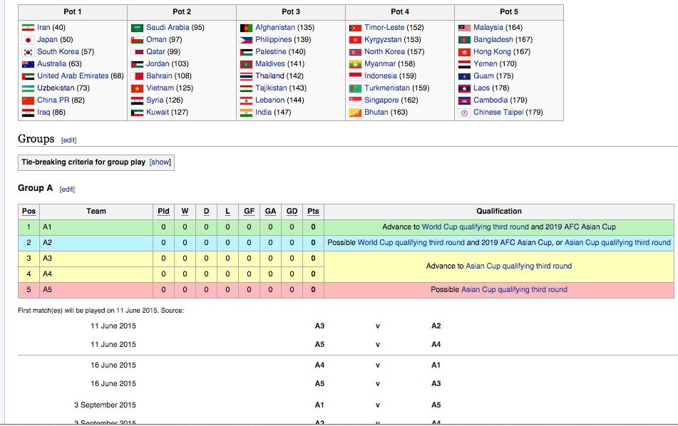The height and width of the screenshot is (426, 678).
Task: Click the Chinese Taipei flag icon
Action: click(x=464, y=113)
